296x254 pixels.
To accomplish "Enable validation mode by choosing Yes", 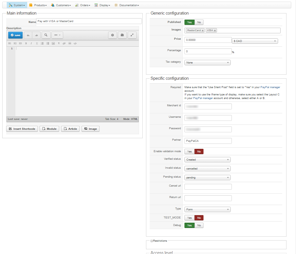I will pos(189,151).
